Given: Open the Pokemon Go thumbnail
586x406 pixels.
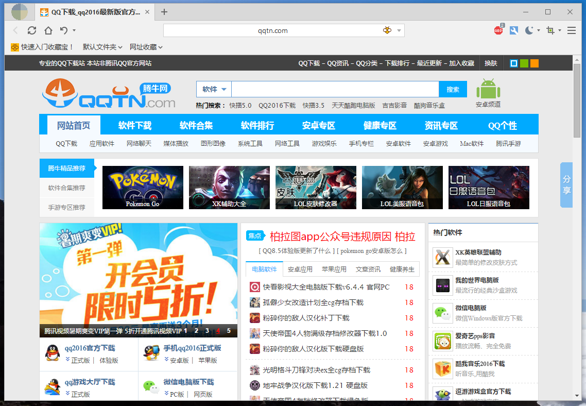Looking at the screenshot, I should click(x=143, y=188).
